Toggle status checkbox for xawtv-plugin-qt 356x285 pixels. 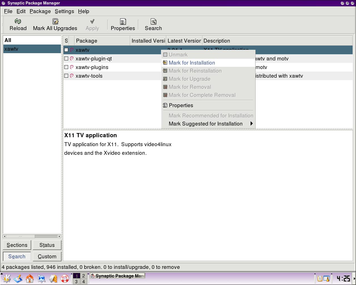pyautogui.click(x=66, y=58)
